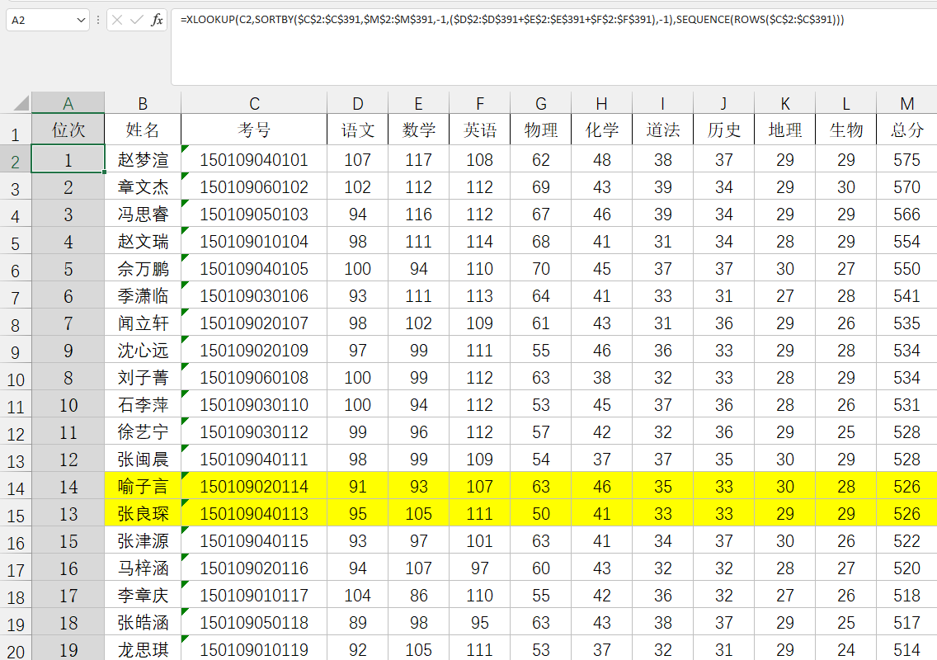Click the 道法 header cell

point(662,130)
